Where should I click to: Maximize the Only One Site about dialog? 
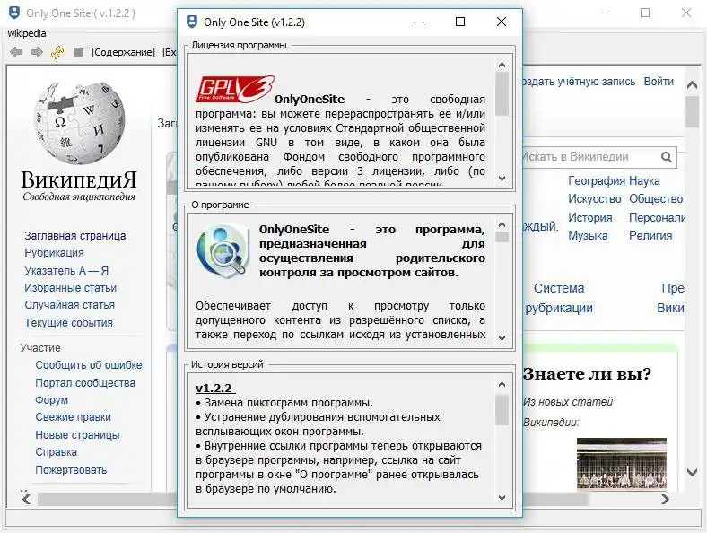pos(460,22)
